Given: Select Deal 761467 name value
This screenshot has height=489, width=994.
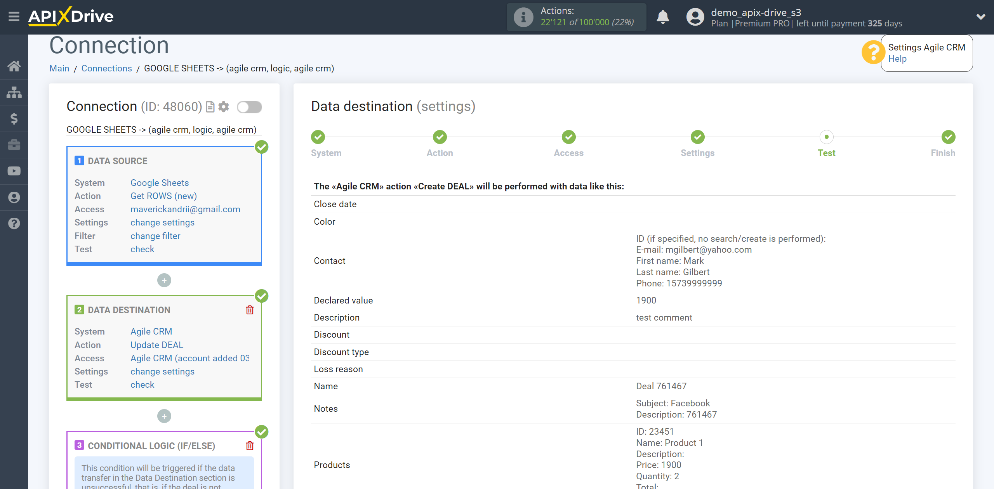Looking at the screenshot, I should point(661,386).
